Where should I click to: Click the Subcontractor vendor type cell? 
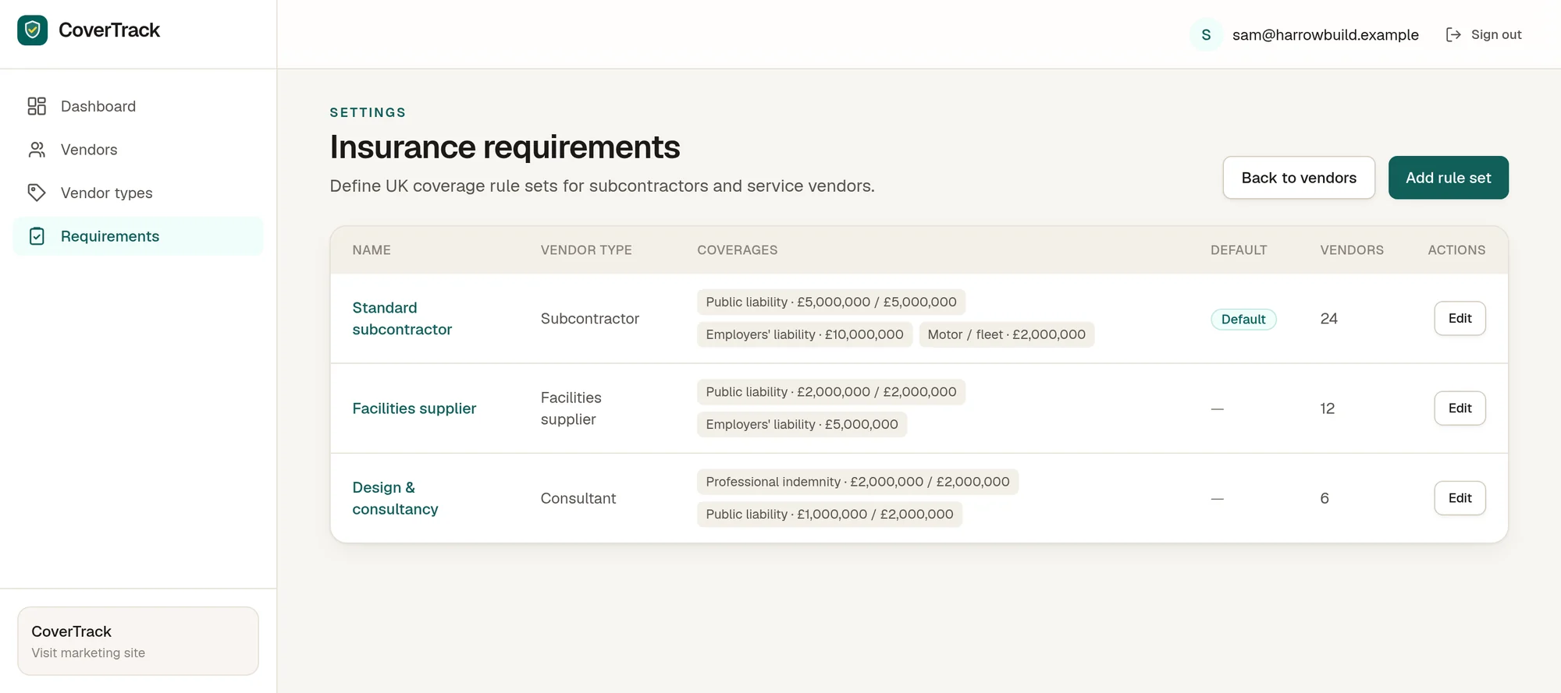[x=590, y=318]
